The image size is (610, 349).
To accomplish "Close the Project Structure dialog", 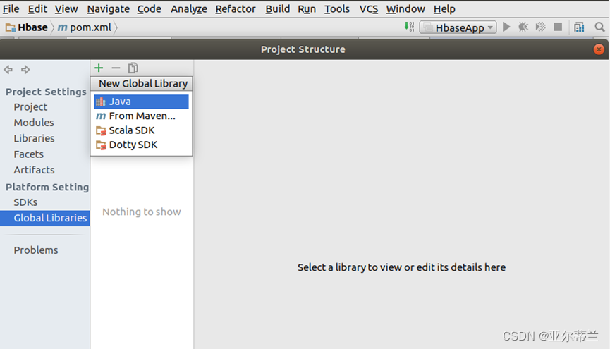I will click(x=599, y=49).
